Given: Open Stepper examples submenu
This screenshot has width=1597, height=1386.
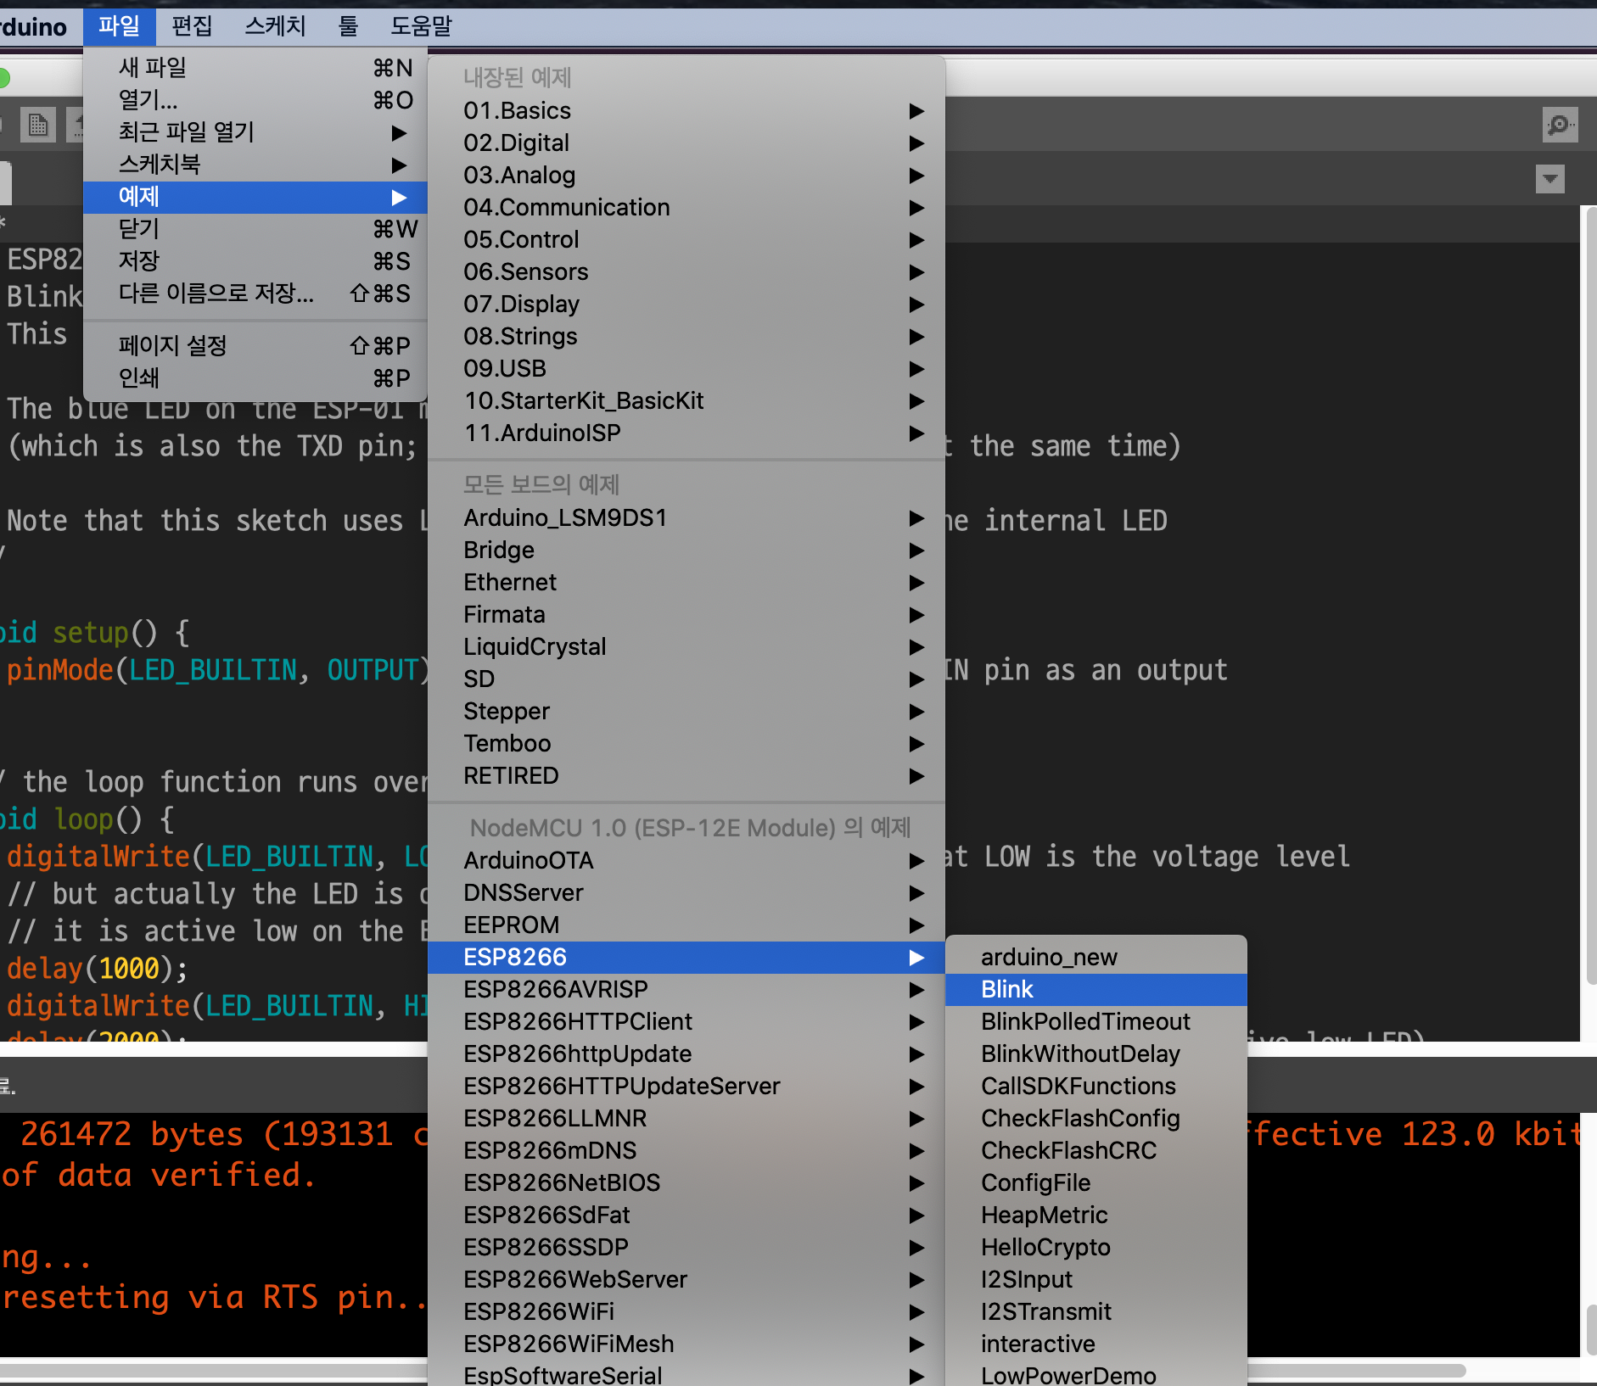Looking at the screenshot, I should [686, 712].
